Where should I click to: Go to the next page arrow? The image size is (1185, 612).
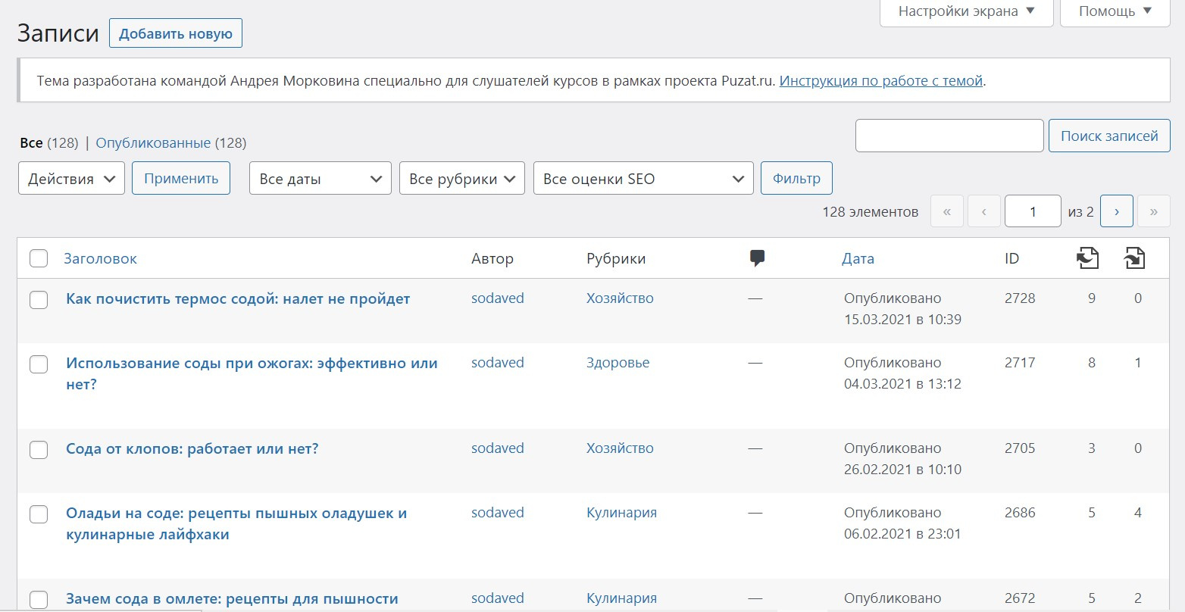(x=1116, y=212)
